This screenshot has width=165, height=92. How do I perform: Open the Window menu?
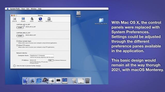coord(34,9)
